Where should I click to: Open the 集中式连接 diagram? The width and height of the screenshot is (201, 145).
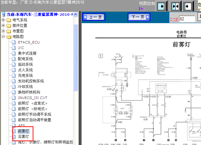coord(27,53)
